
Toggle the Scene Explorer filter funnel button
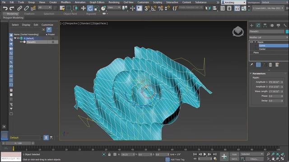49,30
